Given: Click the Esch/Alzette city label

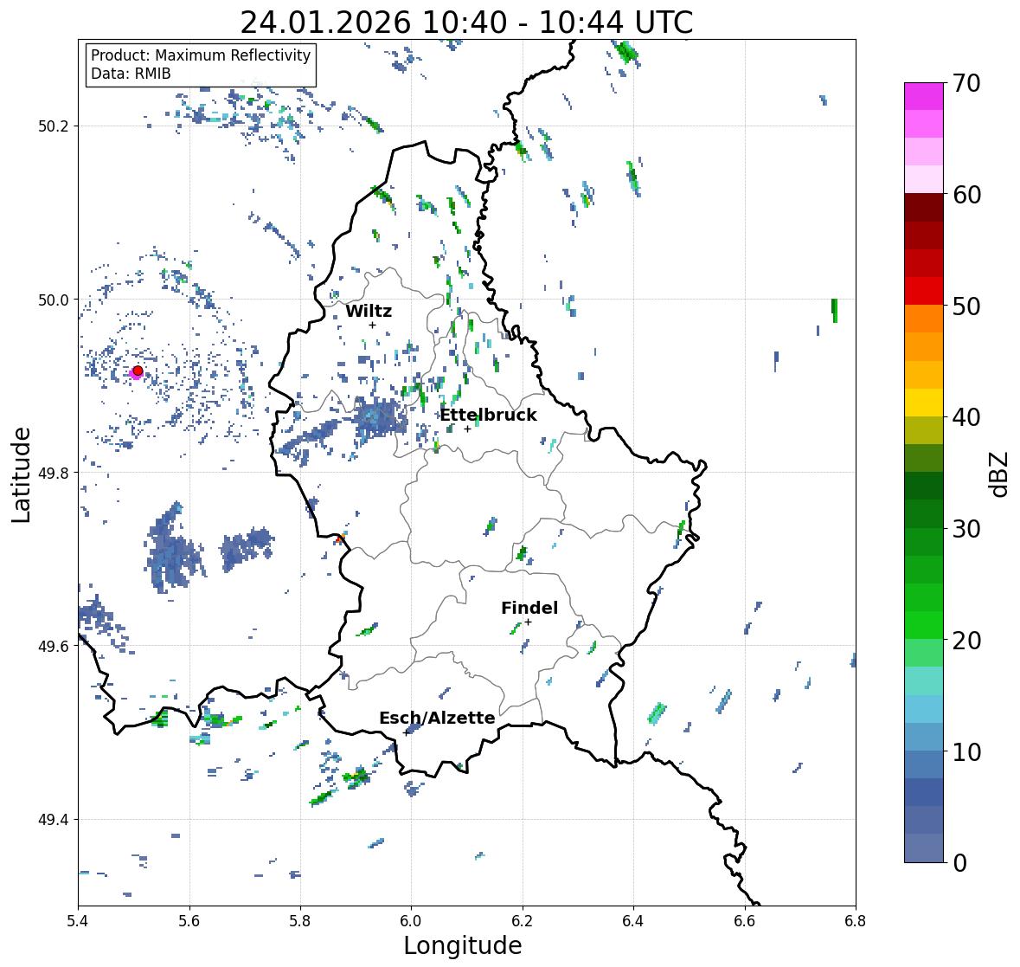Looking at the screenshot, I should (437, 718).
